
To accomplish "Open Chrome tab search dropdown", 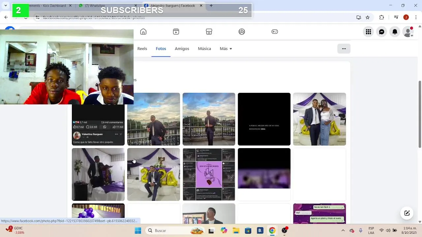I will click(x=6, y=6).
